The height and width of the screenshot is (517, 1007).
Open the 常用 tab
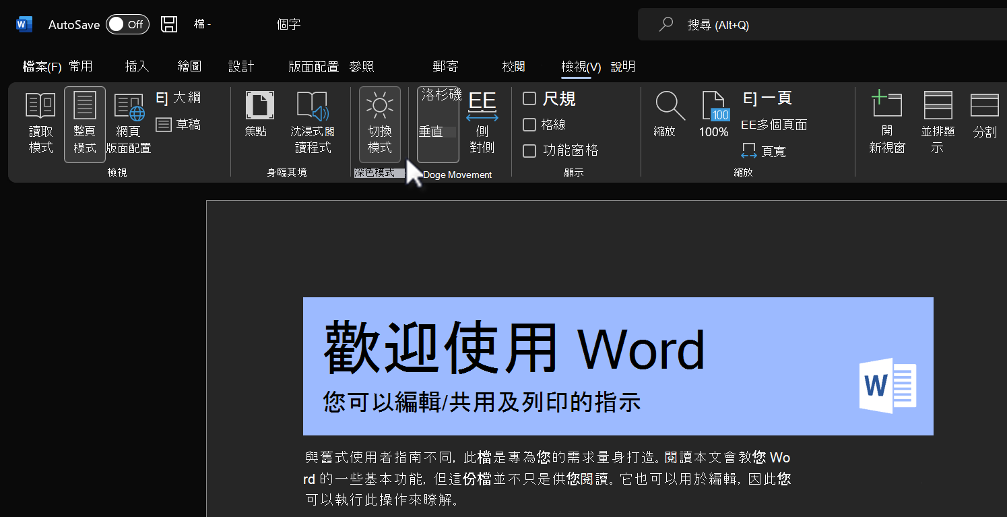pos(81,66)
